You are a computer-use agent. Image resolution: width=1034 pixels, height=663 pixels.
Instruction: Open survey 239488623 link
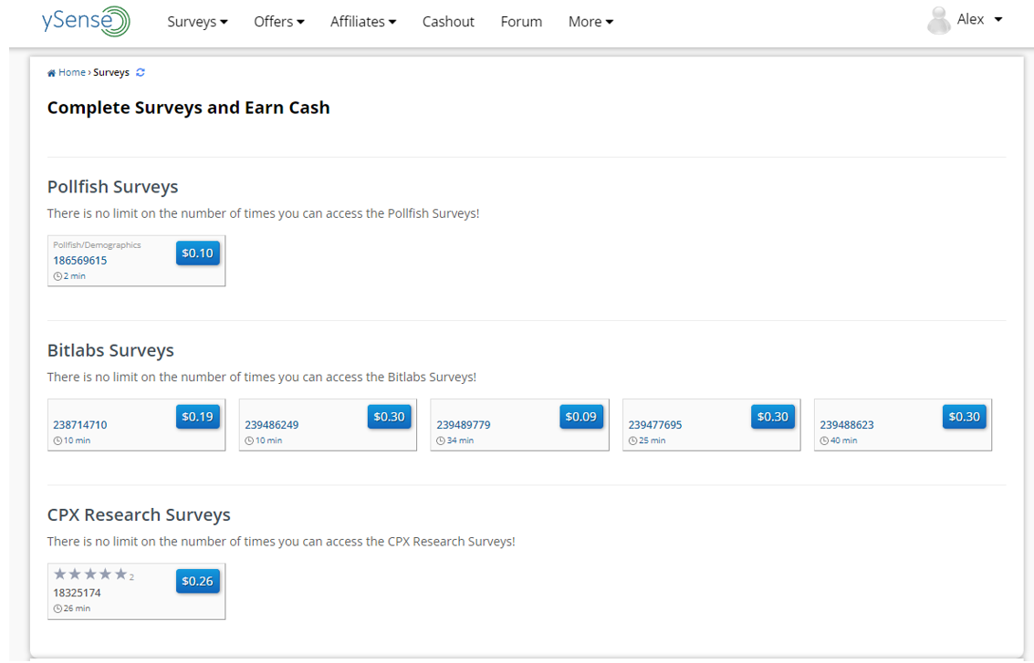point(847,425)
